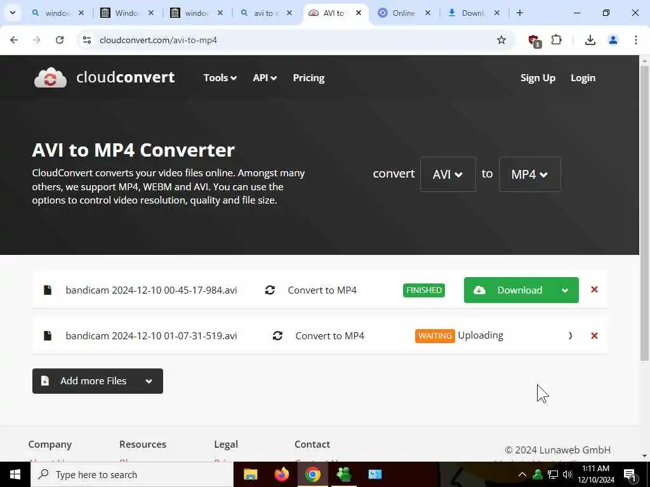Image resolution: width=650 pixels, height=487 pixels.
Task: Expand Add more Files options arrow
Action: 149,381
